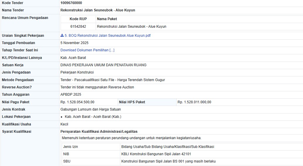The height and width of the screenshot is (166, 303).
Task: Click the Gabungan Lumsum dan Harga Satuan value
Action: click(x=90, y=109)
